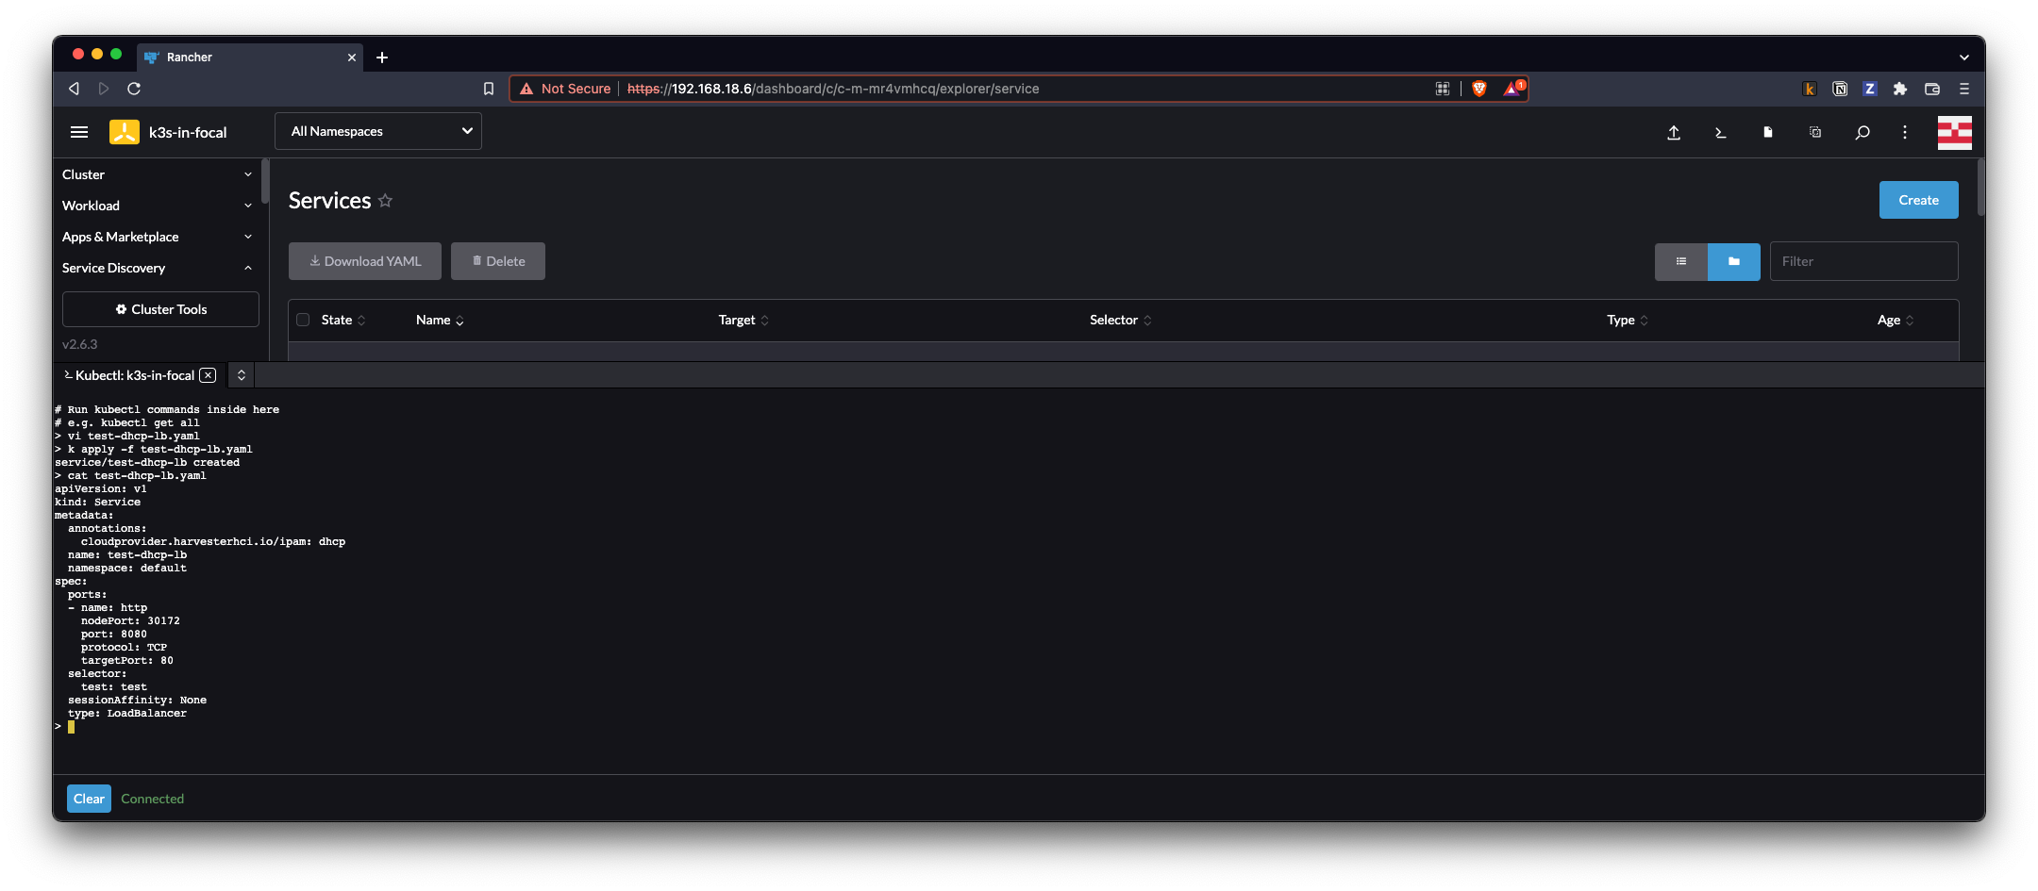Screen dimensions: 2038x891
Task: Open the header kebab menu icon
Action: 1904,133
